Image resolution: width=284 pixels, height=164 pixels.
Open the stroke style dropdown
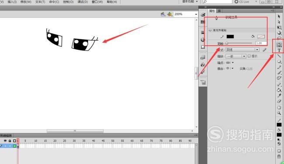(x=242, y=50)
